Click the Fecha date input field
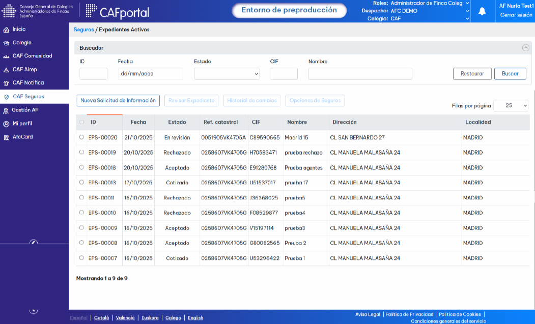Screen dimensions: 535x324 151,74
